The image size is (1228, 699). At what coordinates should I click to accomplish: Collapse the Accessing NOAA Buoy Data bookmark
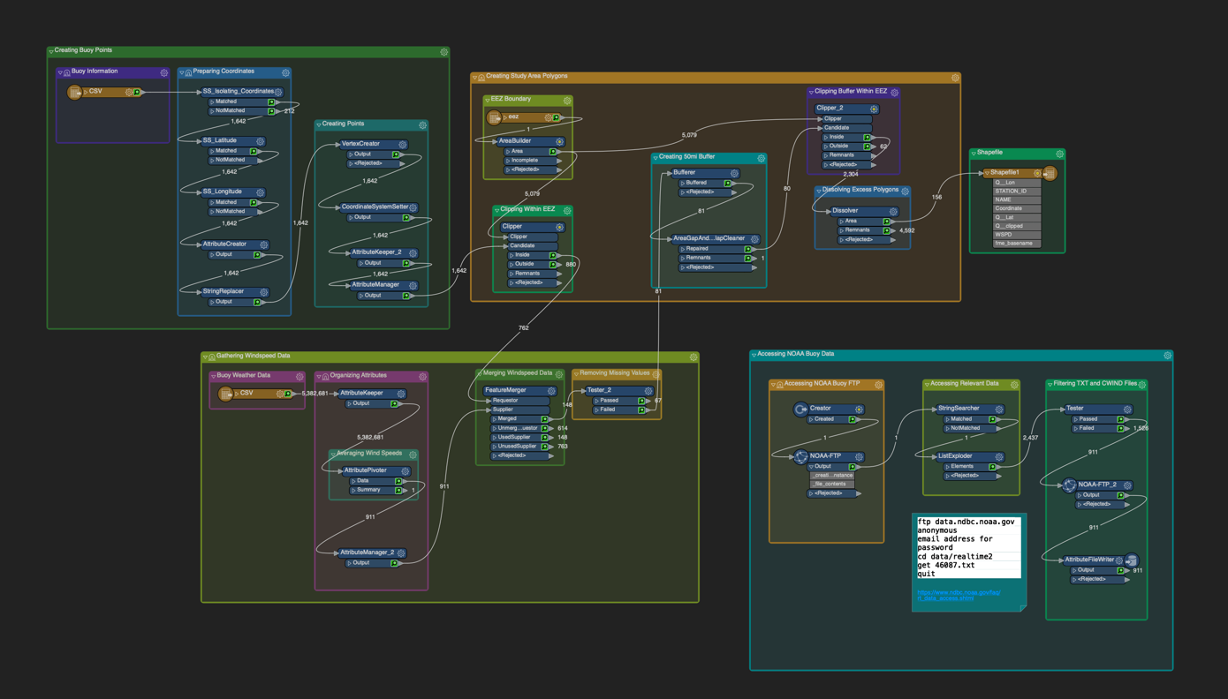(x=754, y=355)
